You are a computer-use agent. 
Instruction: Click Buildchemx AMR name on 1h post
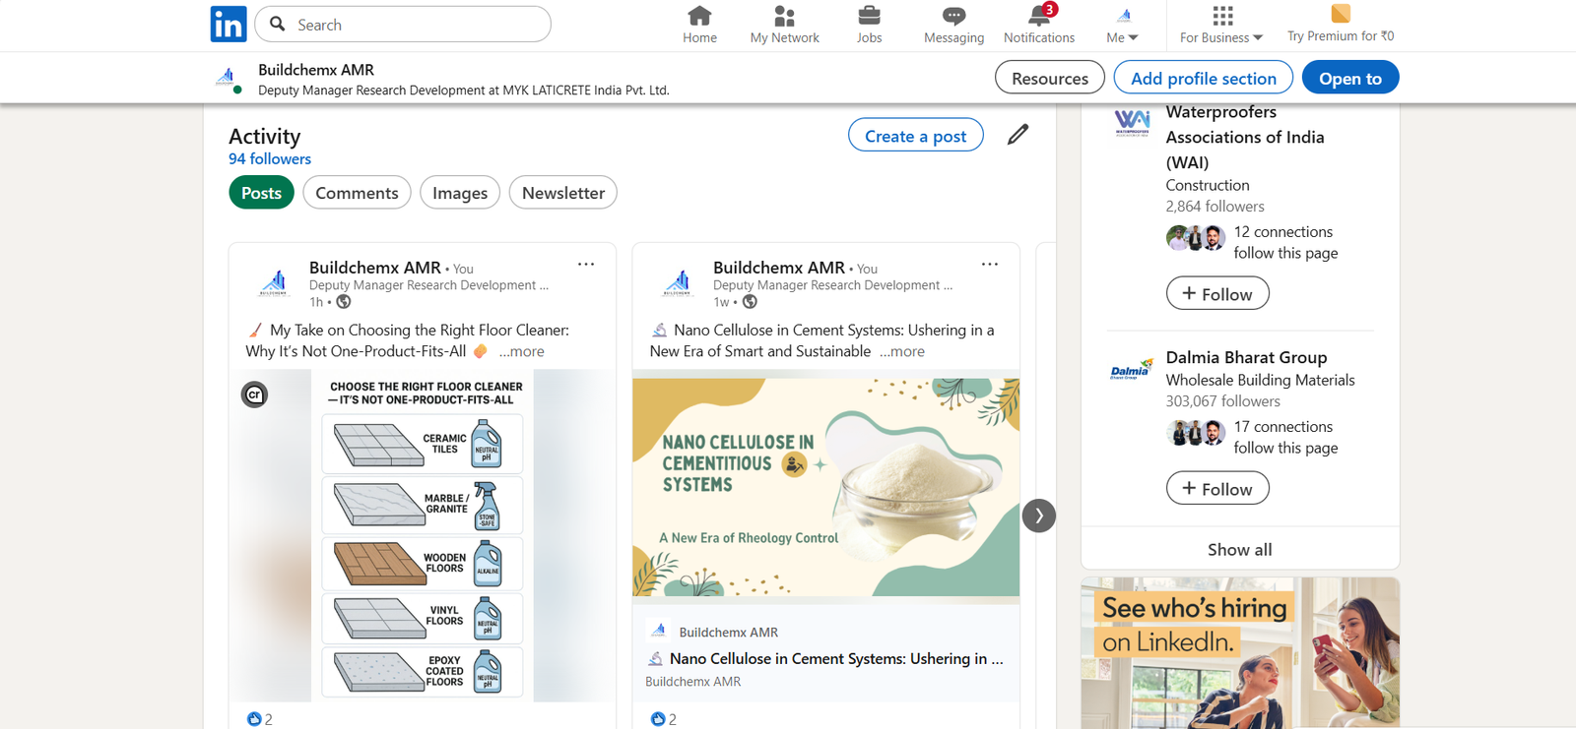375,268
